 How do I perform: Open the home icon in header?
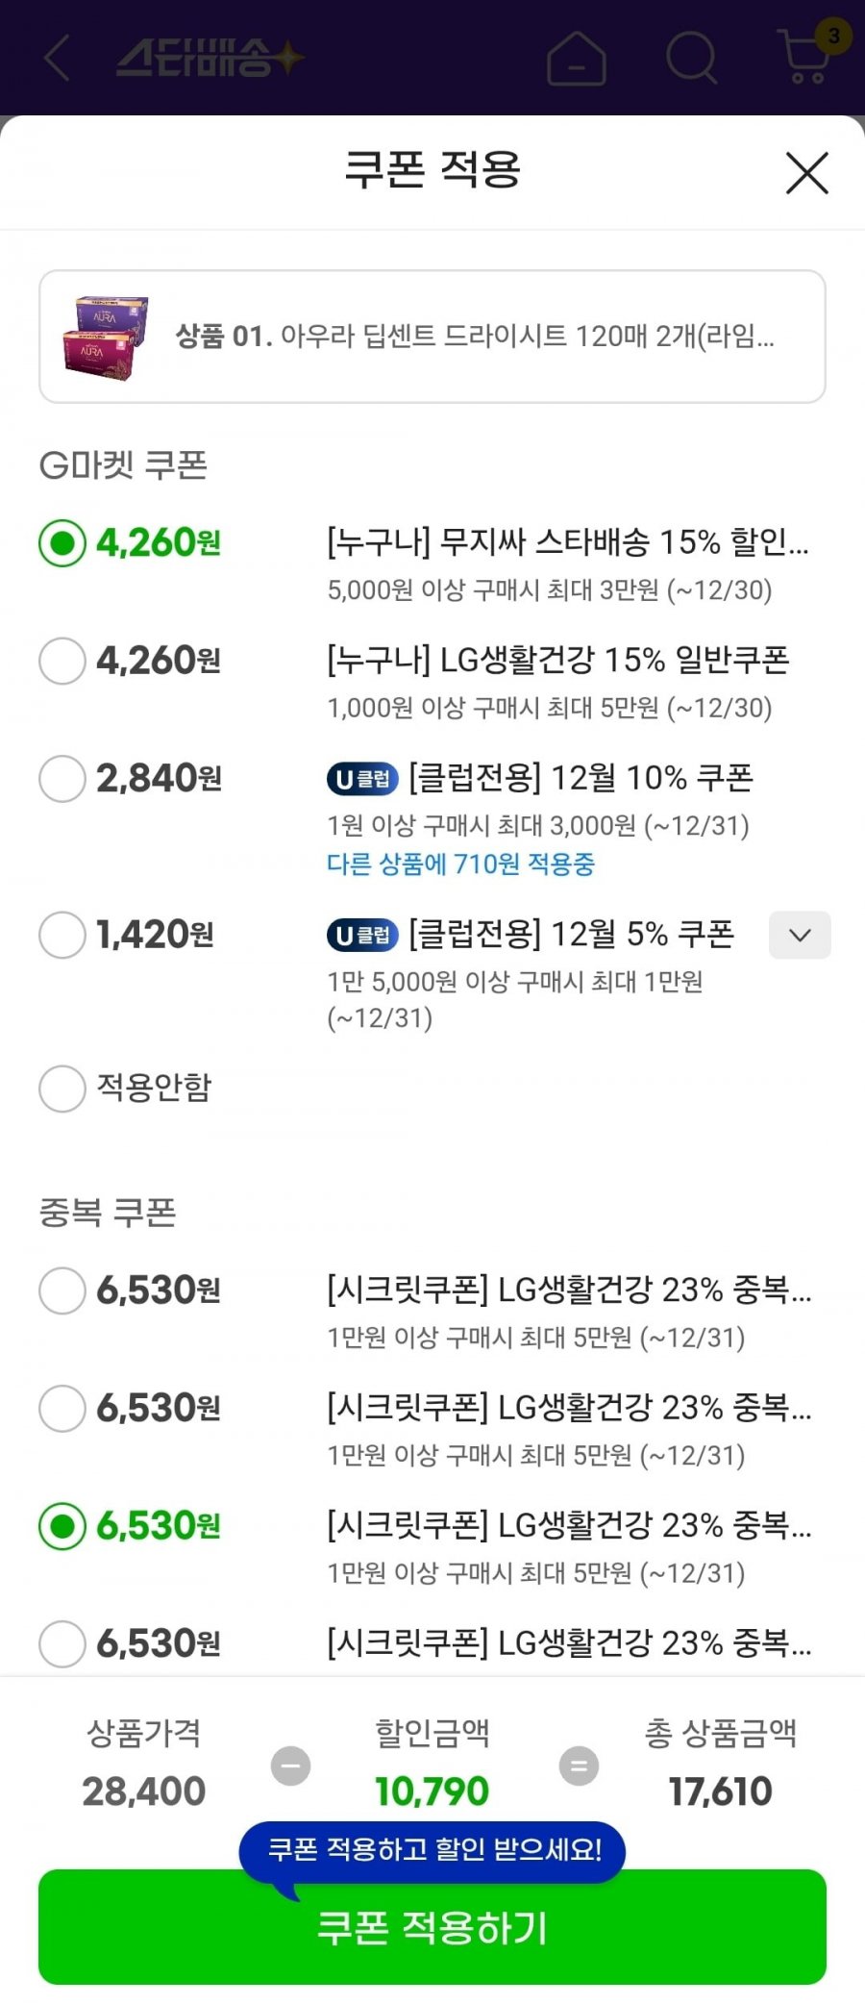[x=576, y=59]
